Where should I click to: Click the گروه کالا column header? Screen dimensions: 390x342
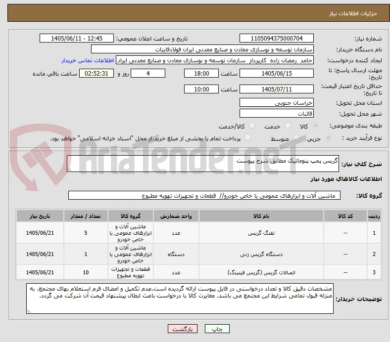coord(131,216)
